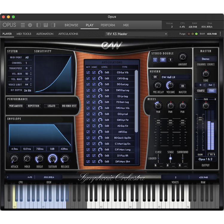The width and height of the screenshot is (224, 224).
Task: Open settings via the gear icon
Action: pos(30,25)
